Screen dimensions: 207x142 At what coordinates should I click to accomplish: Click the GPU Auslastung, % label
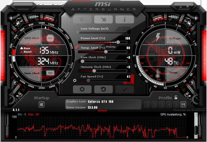pos(173,114)
